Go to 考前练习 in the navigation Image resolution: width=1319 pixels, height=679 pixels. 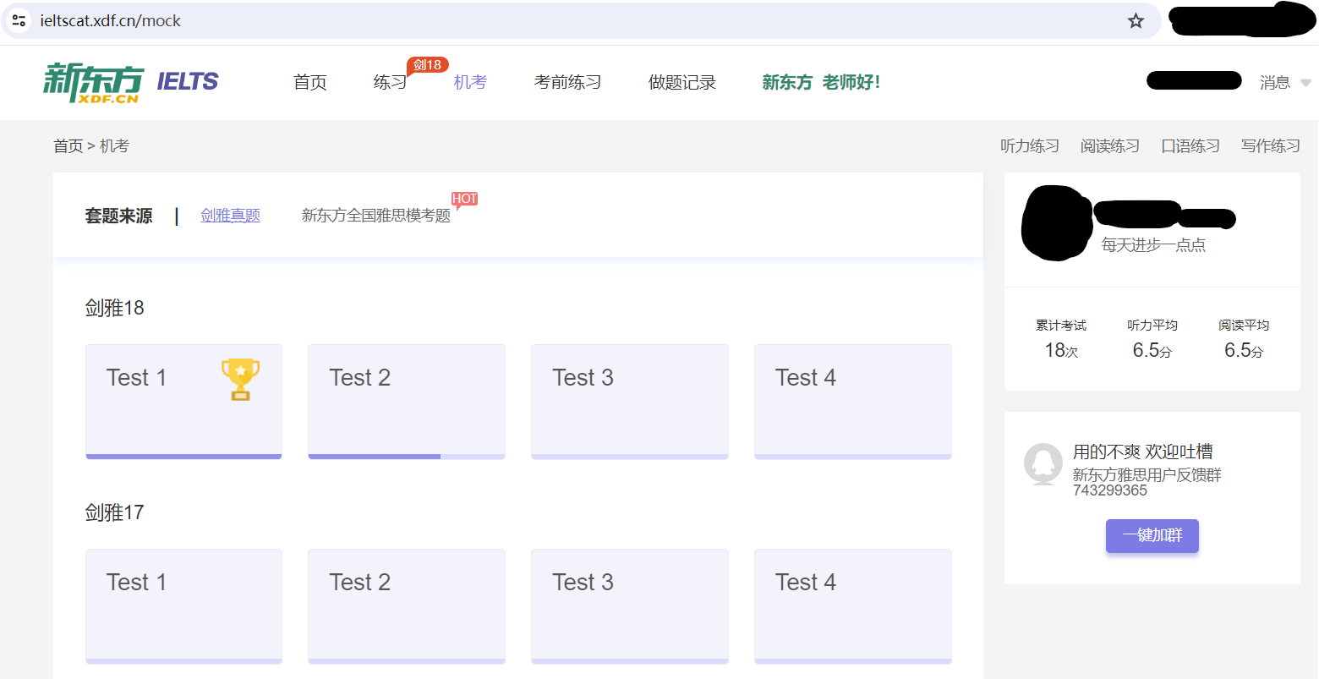[567, 82]
